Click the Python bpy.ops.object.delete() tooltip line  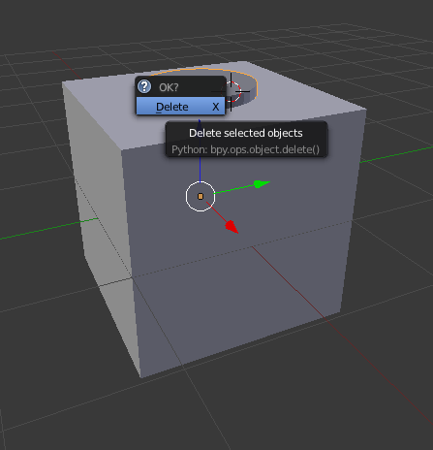coord(245,149)
